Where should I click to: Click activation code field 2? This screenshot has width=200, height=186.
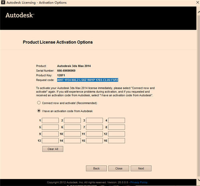(x=72, y=120)
